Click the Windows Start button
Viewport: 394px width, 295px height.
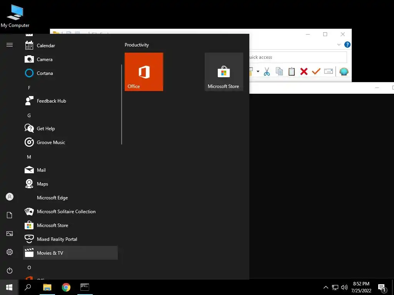9,287
